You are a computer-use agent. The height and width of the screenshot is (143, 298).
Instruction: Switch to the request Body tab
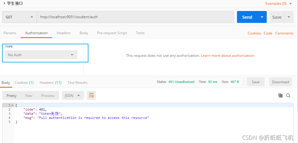click(x=84, y=33)
